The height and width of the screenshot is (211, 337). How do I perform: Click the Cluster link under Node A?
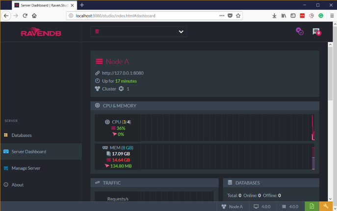point(109,89)
